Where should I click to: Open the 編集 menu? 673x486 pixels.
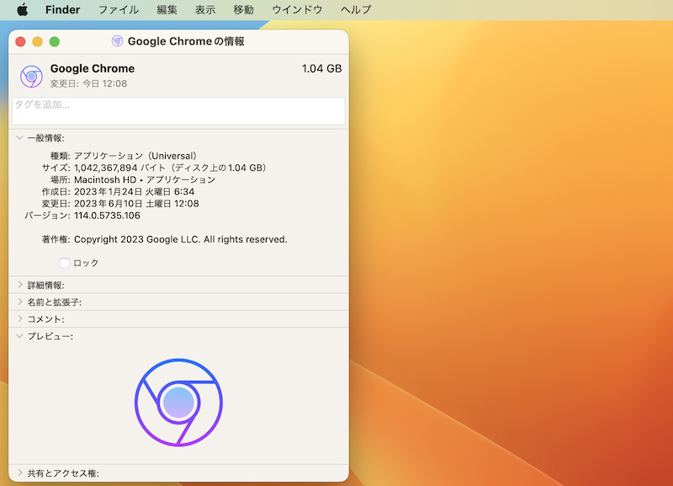pos(167,10)
